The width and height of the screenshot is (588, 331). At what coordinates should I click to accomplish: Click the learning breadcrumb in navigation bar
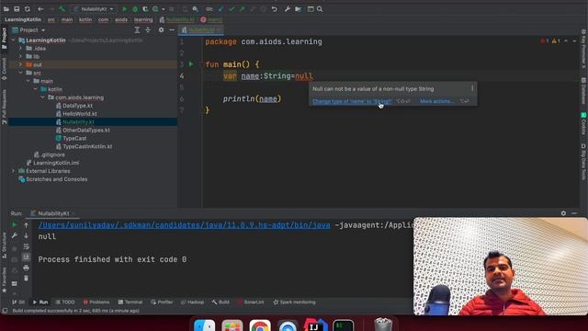(x=143, y=19)
